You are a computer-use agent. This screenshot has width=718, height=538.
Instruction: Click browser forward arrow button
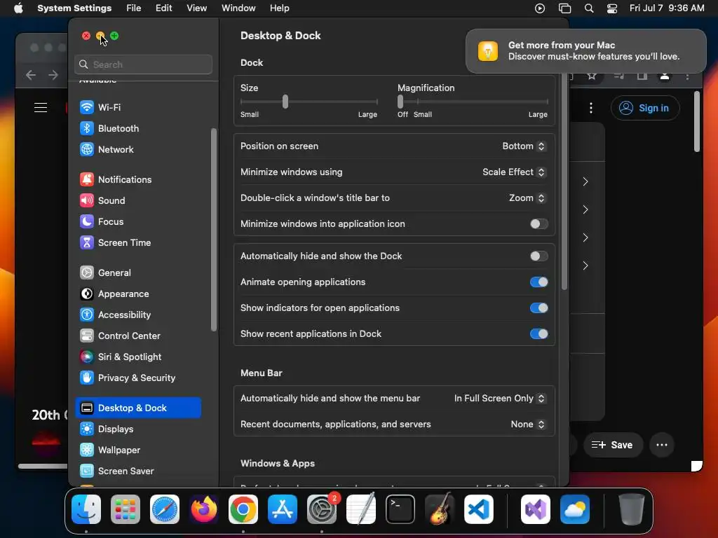(53, 75)
